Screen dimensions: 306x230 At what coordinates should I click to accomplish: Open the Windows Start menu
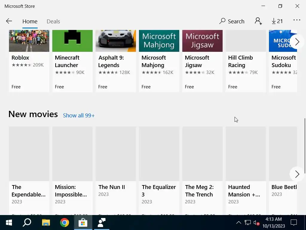tap(9, 223)
